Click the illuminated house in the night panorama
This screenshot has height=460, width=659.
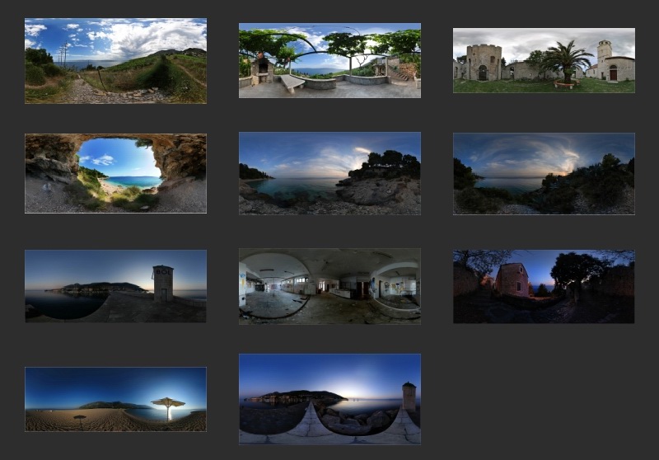tap(512, 280)
